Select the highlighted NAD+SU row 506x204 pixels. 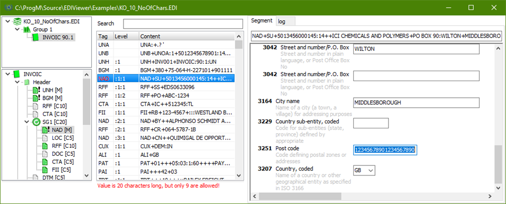pos(166,79)
